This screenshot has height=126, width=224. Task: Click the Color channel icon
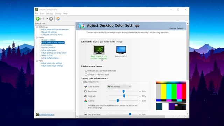click(x=85, y=86)
